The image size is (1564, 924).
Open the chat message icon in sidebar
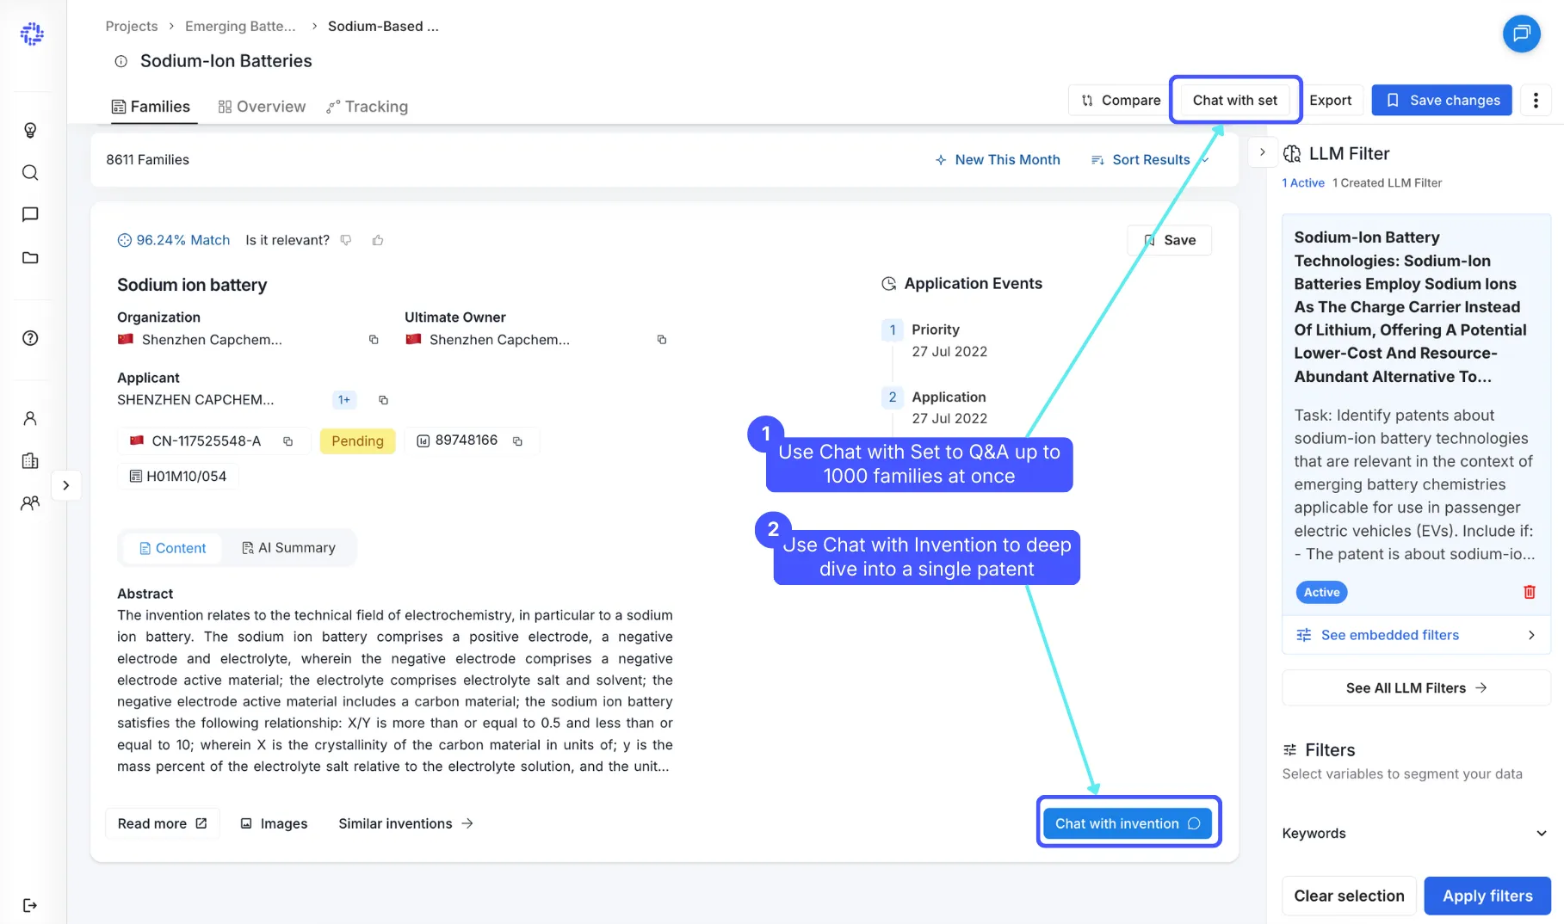click(30, 214)
